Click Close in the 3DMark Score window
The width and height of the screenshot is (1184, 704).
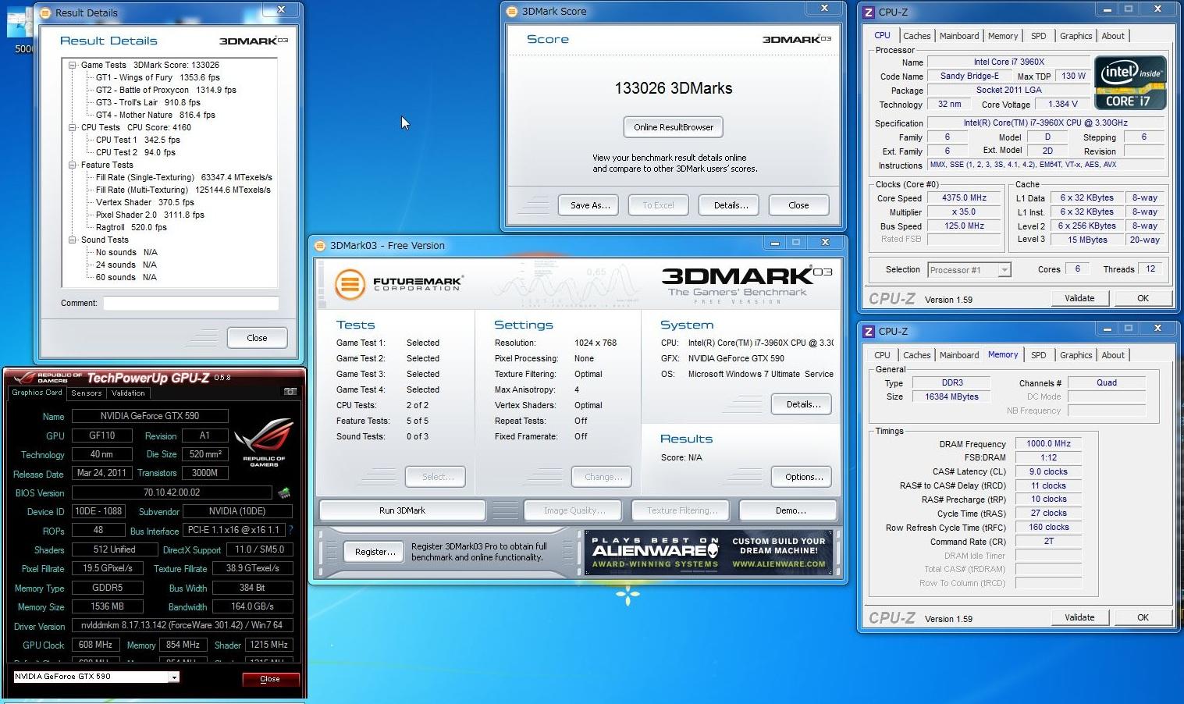pos(798,205)
